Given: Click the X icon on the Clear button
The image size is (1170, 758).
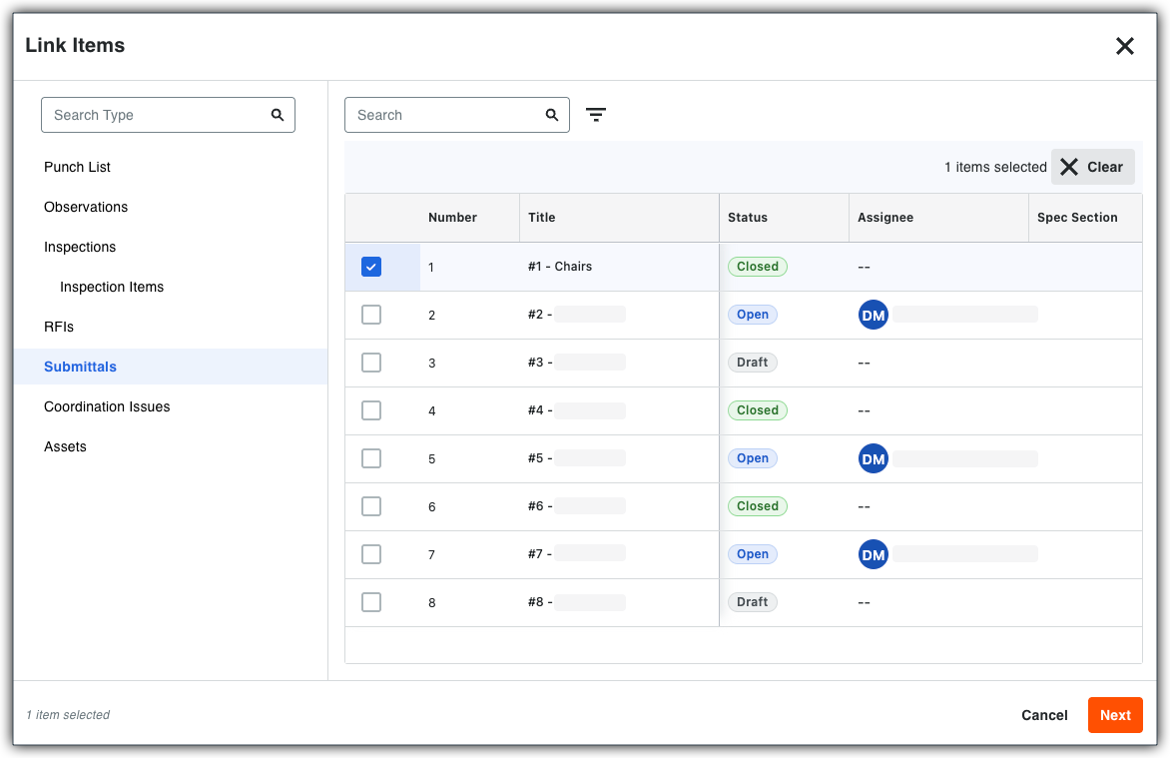Looking at the screenshot, I should pyautogui.click(x=1069, y=168).
